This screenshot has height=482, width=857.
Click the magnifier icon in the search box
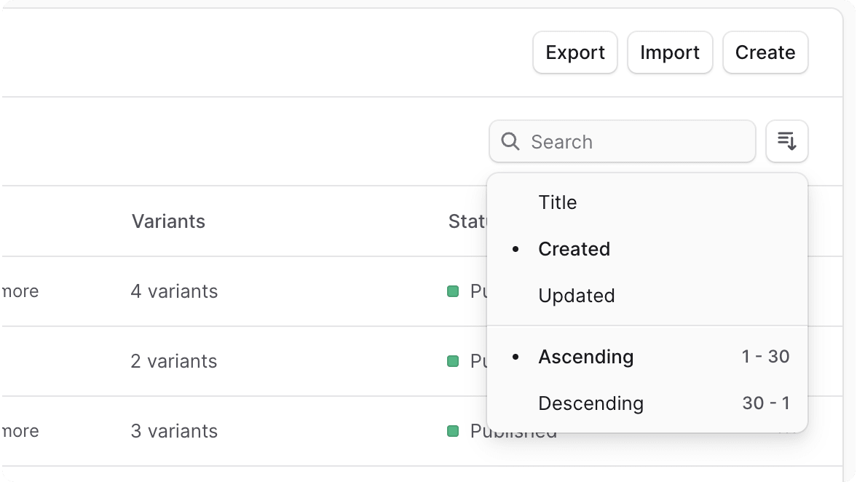tap(511, 141)
